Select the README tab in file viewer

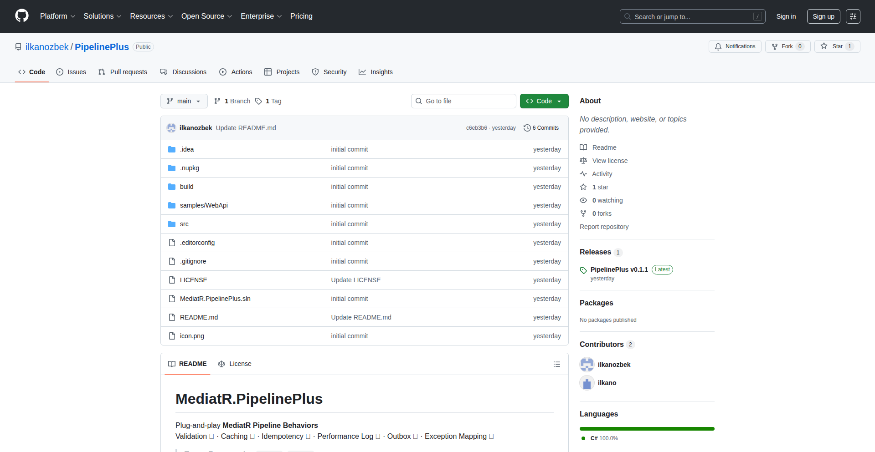click(187, 364)
